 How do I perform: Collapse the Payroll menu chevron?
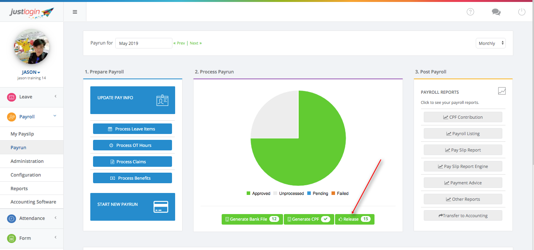[x=55, y=116]
